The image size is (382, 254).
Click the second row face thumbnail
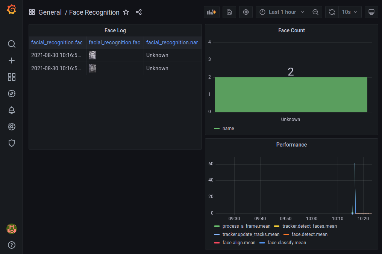pos(92,68)
